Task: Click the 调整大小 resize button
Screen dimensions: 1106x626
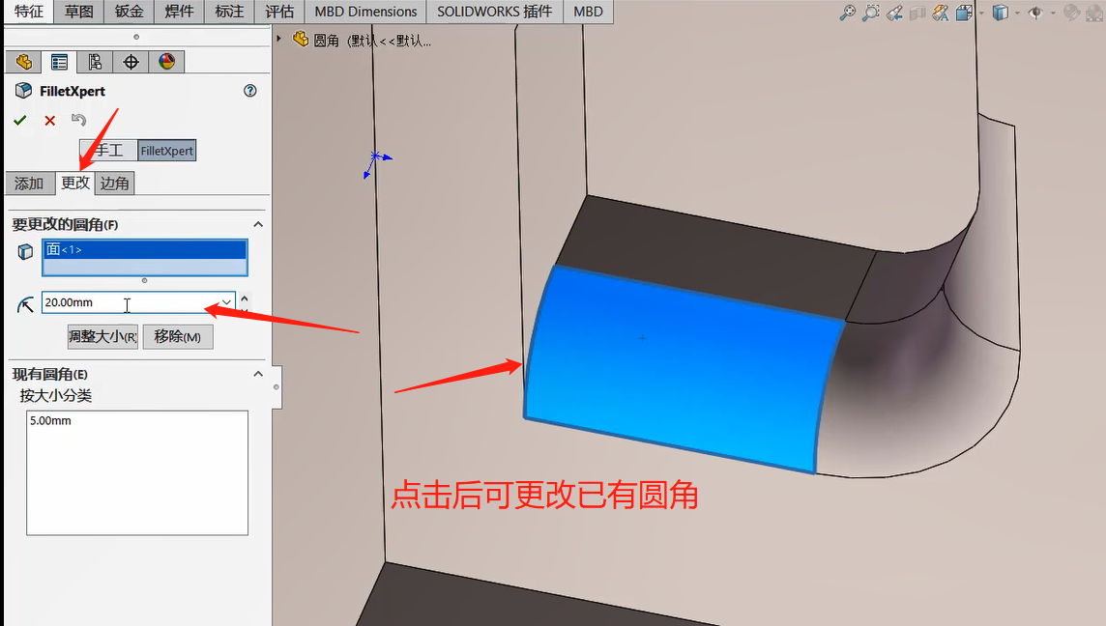Action: (x=103, y=337)
